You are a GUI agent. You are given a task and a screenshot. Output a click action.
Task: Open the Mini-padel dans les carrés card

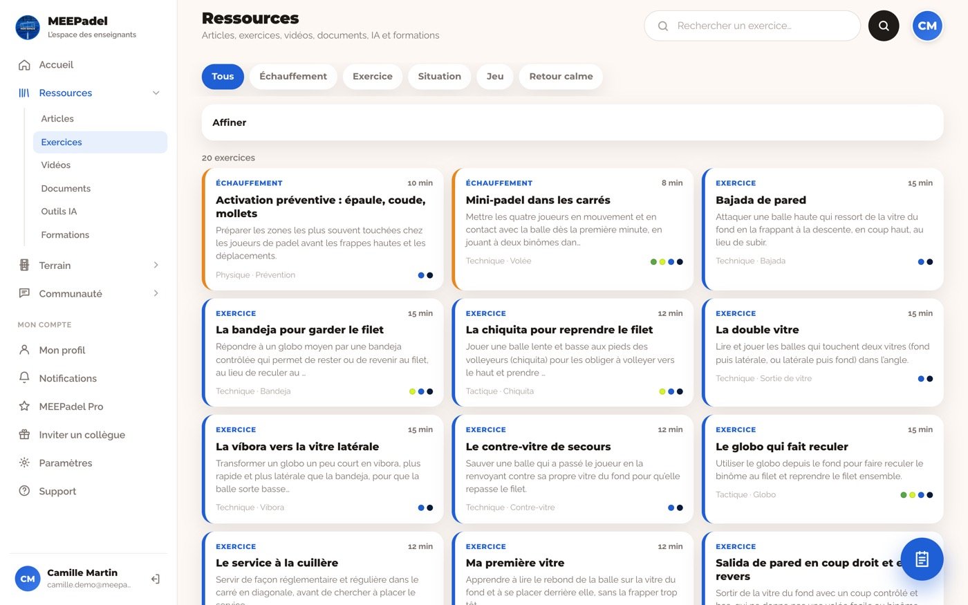[x=573, y=229]
